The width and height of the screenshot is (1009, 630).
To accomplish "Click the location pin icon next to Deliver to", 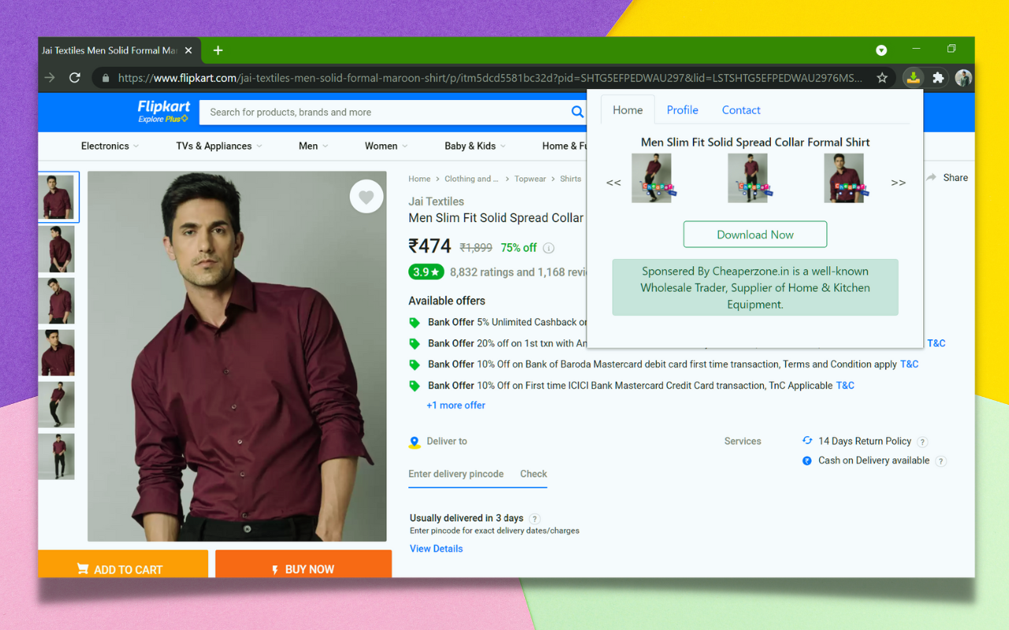I will tap(415, 443).
